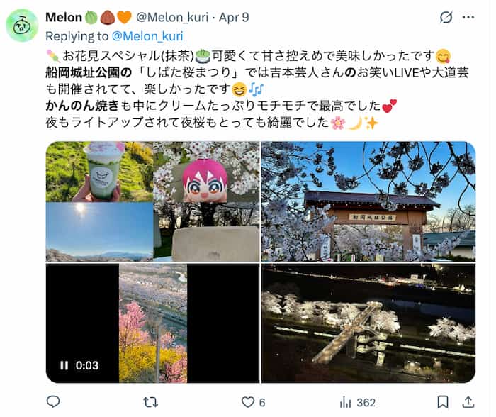Like the tweet with heart icon
The width and height of the screenshot is (496, 417).
tap(248, 402)
